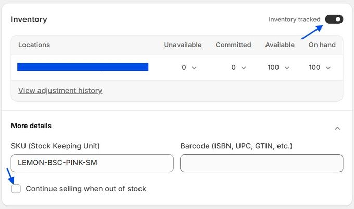Click the SKU input field

[92, 163]
